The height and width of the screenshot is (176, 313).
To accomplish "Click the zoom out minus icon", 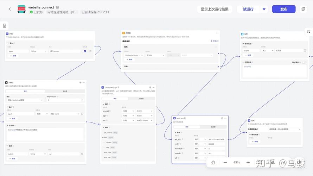I will click(x=225, y=162).
